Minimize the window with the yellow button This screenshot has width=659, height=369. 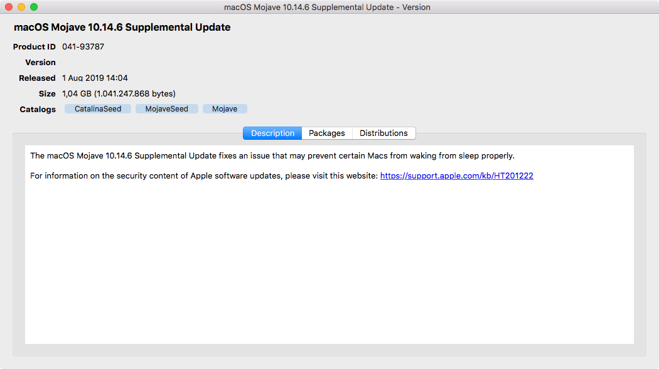click(x=21, y=7)
